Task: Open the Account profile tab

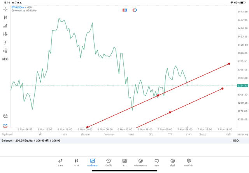Action: [172, 162]
